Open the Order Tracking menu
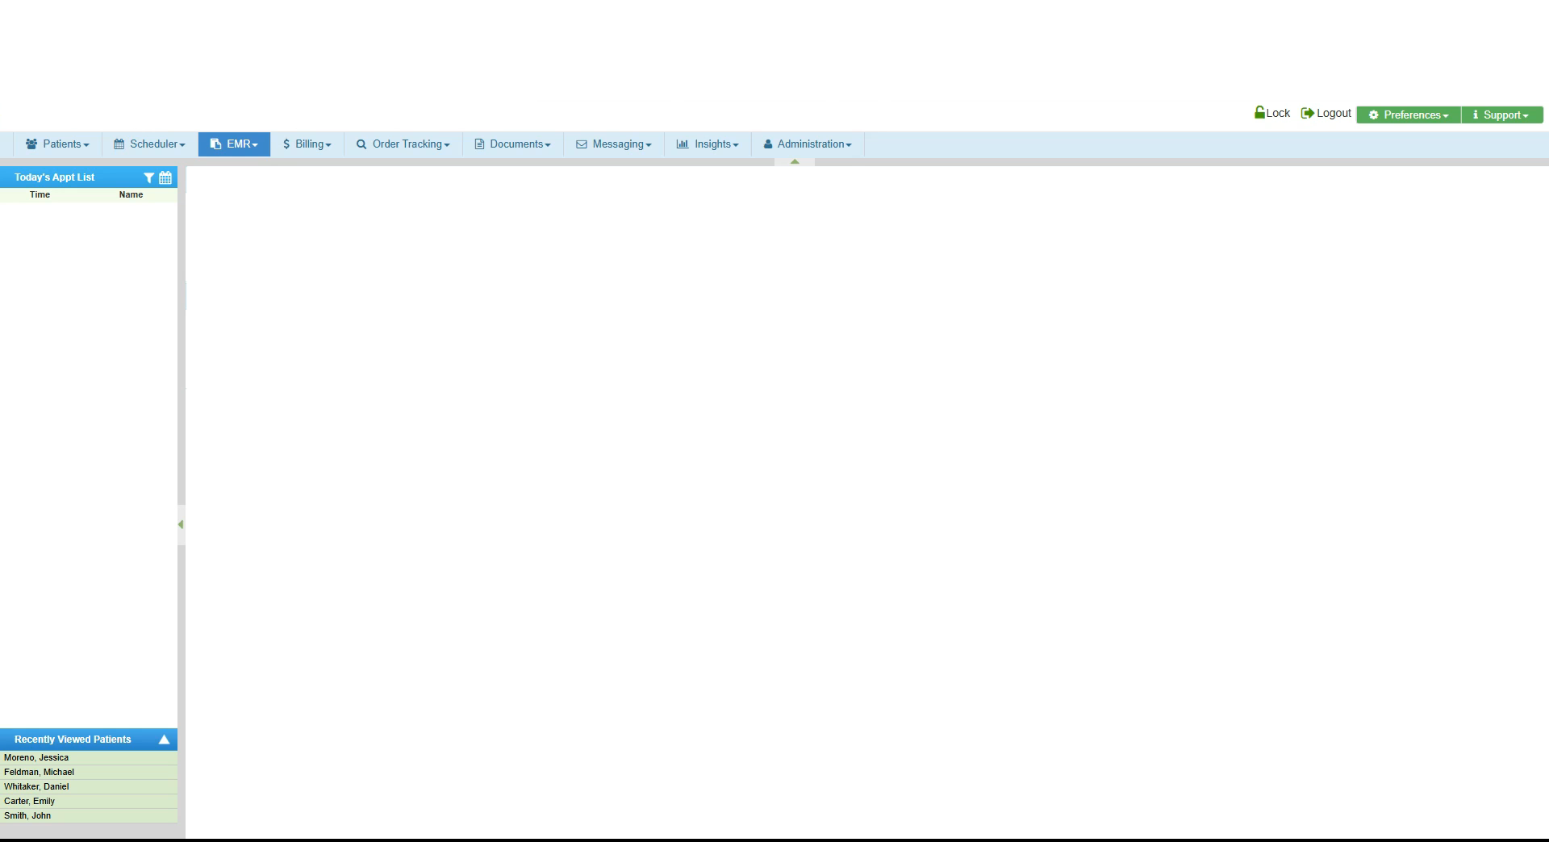 [x=403, y=144]
